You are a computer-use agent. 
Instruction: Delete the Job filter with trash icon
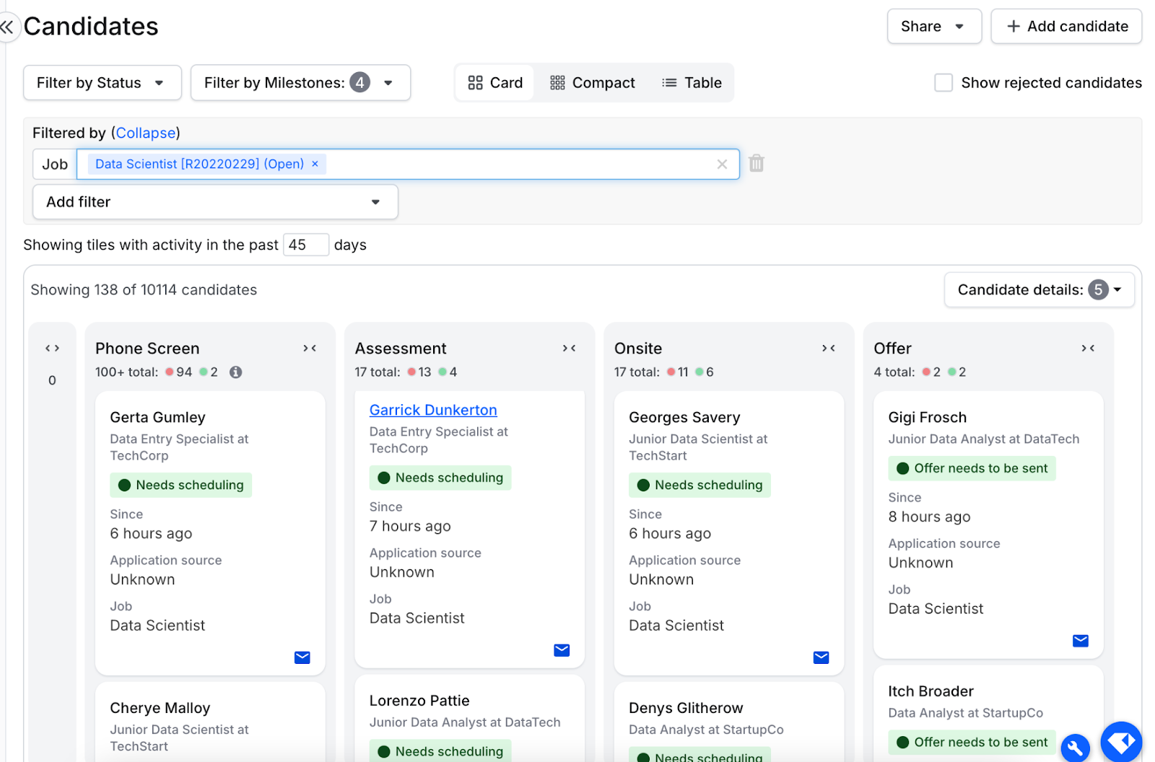pyautogui.click(x=756, y=163)
